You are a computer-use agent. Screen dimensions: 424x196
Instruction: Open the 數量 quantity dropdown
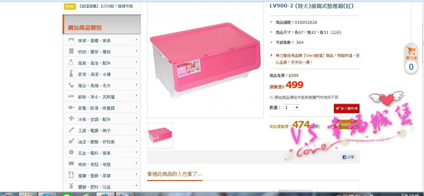tap(291, 107)
